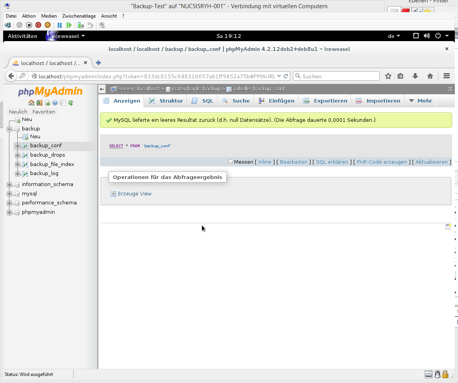Viewport: 458px width, 383px height.
Task: Open the downloads arrow icon
Action: point(415,76)
